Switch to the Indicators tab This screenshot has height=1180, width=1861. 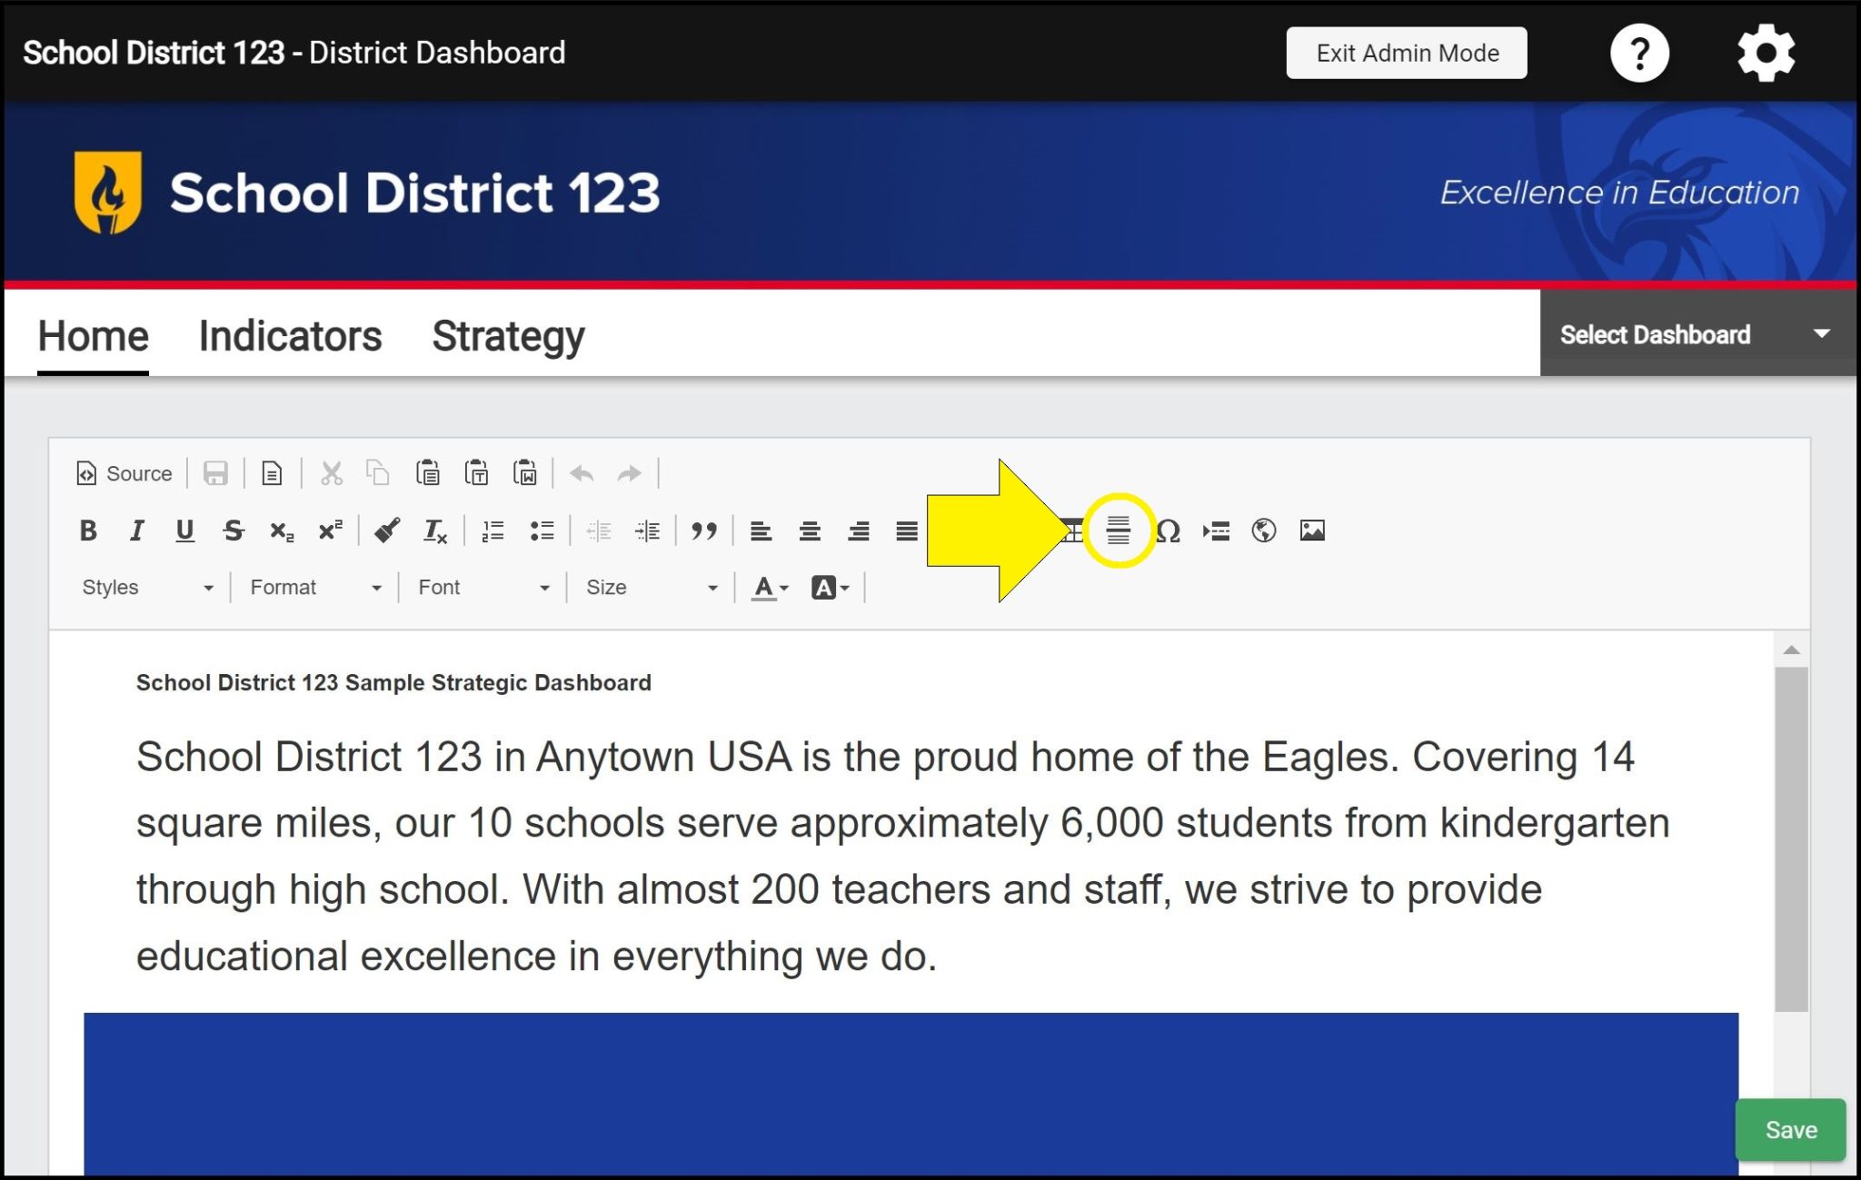(289, 335)
